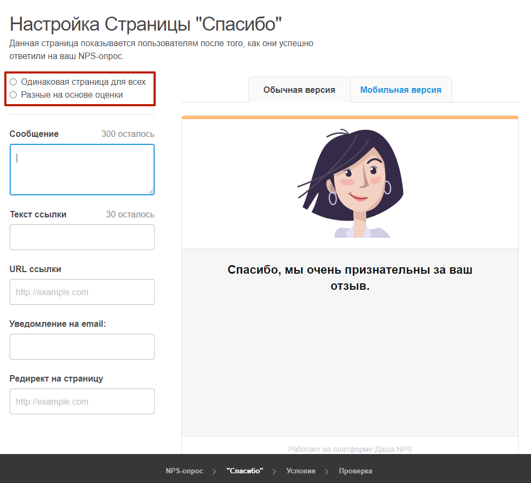Click the resize handle of message textarea
This screenshot has height=483, width=531.
(x=151, y=192)
